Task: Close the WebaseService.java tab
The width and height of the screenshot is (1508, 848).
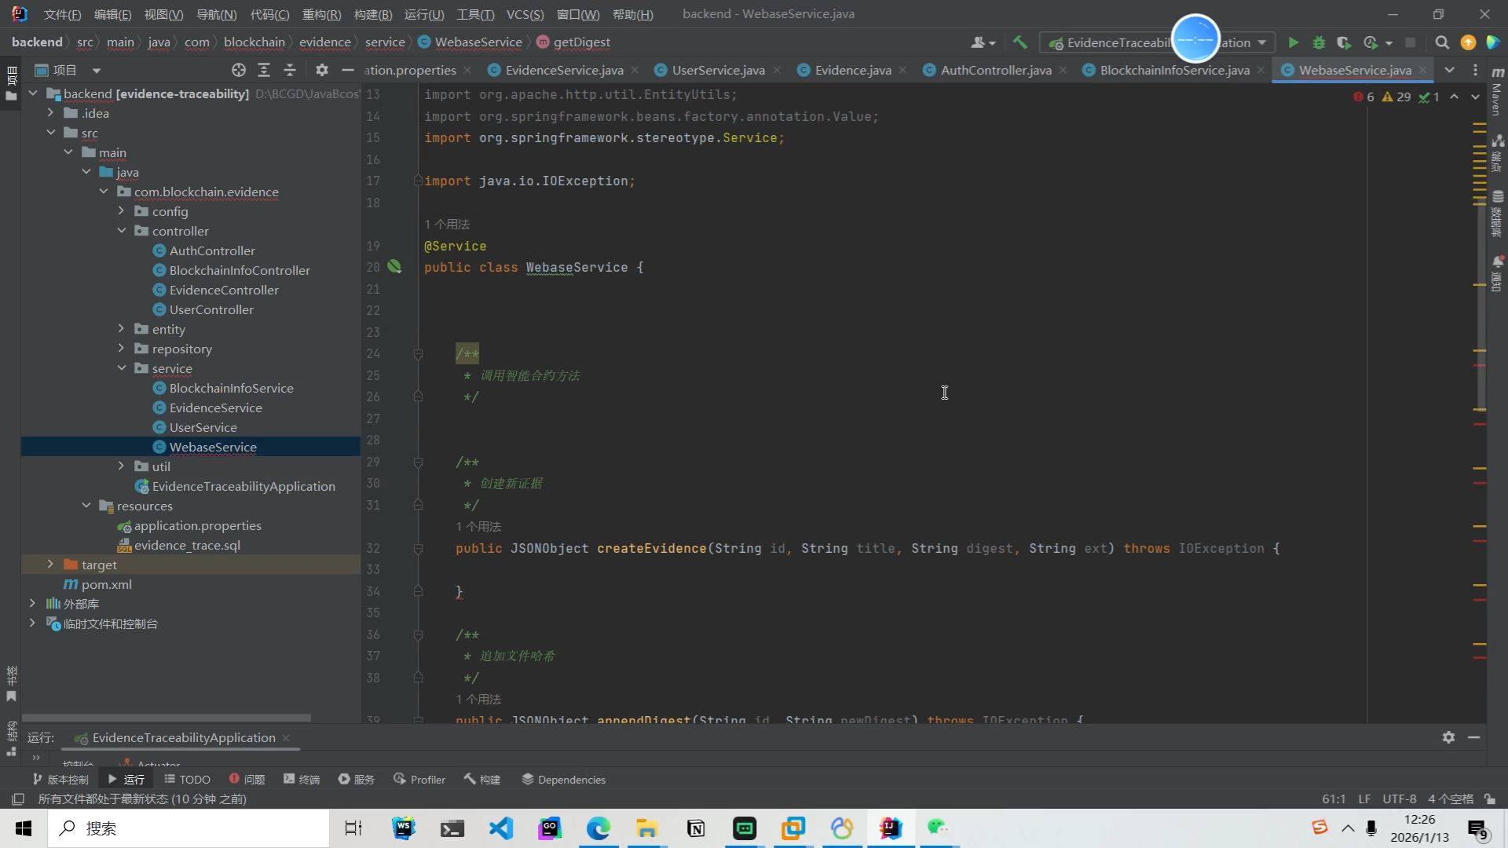Action: [1422, 70]
